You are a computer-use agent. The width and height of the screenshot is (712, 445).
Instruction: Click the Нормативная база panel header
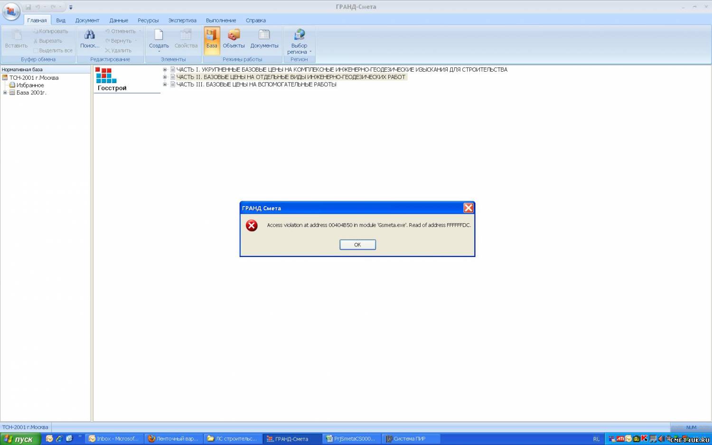(x=45, y=70)
